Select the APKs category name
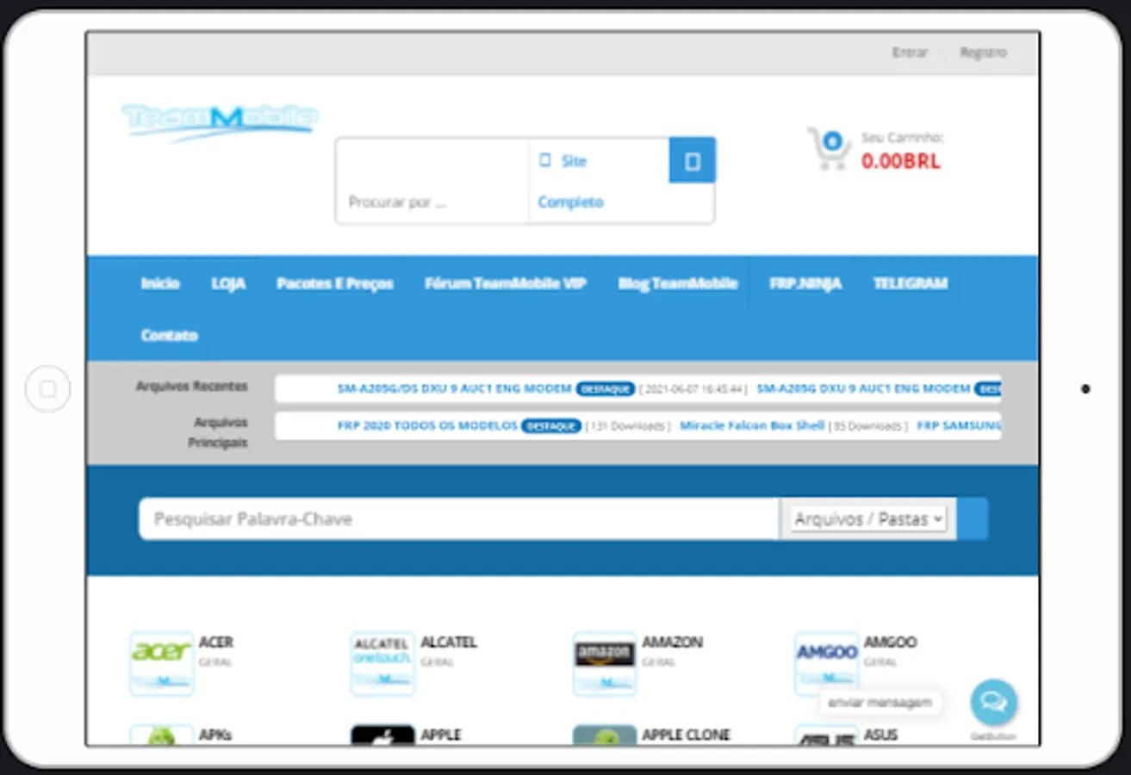 tap(215, 735)
